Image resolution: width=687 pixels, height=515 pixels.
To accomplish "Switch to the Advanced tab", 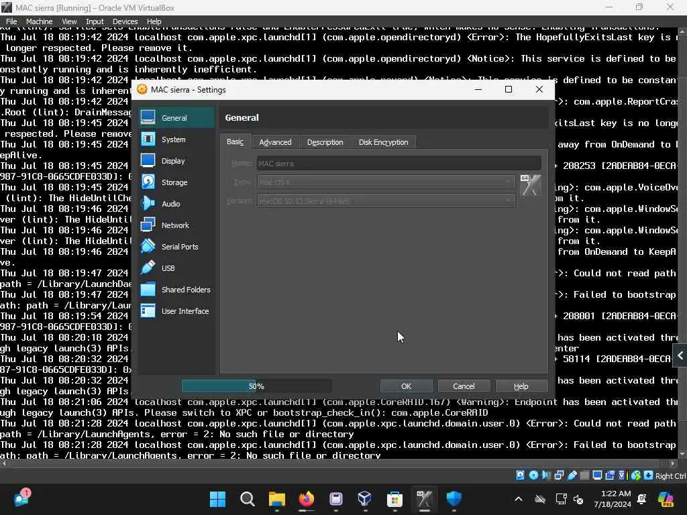I will [x=275, y=142].
